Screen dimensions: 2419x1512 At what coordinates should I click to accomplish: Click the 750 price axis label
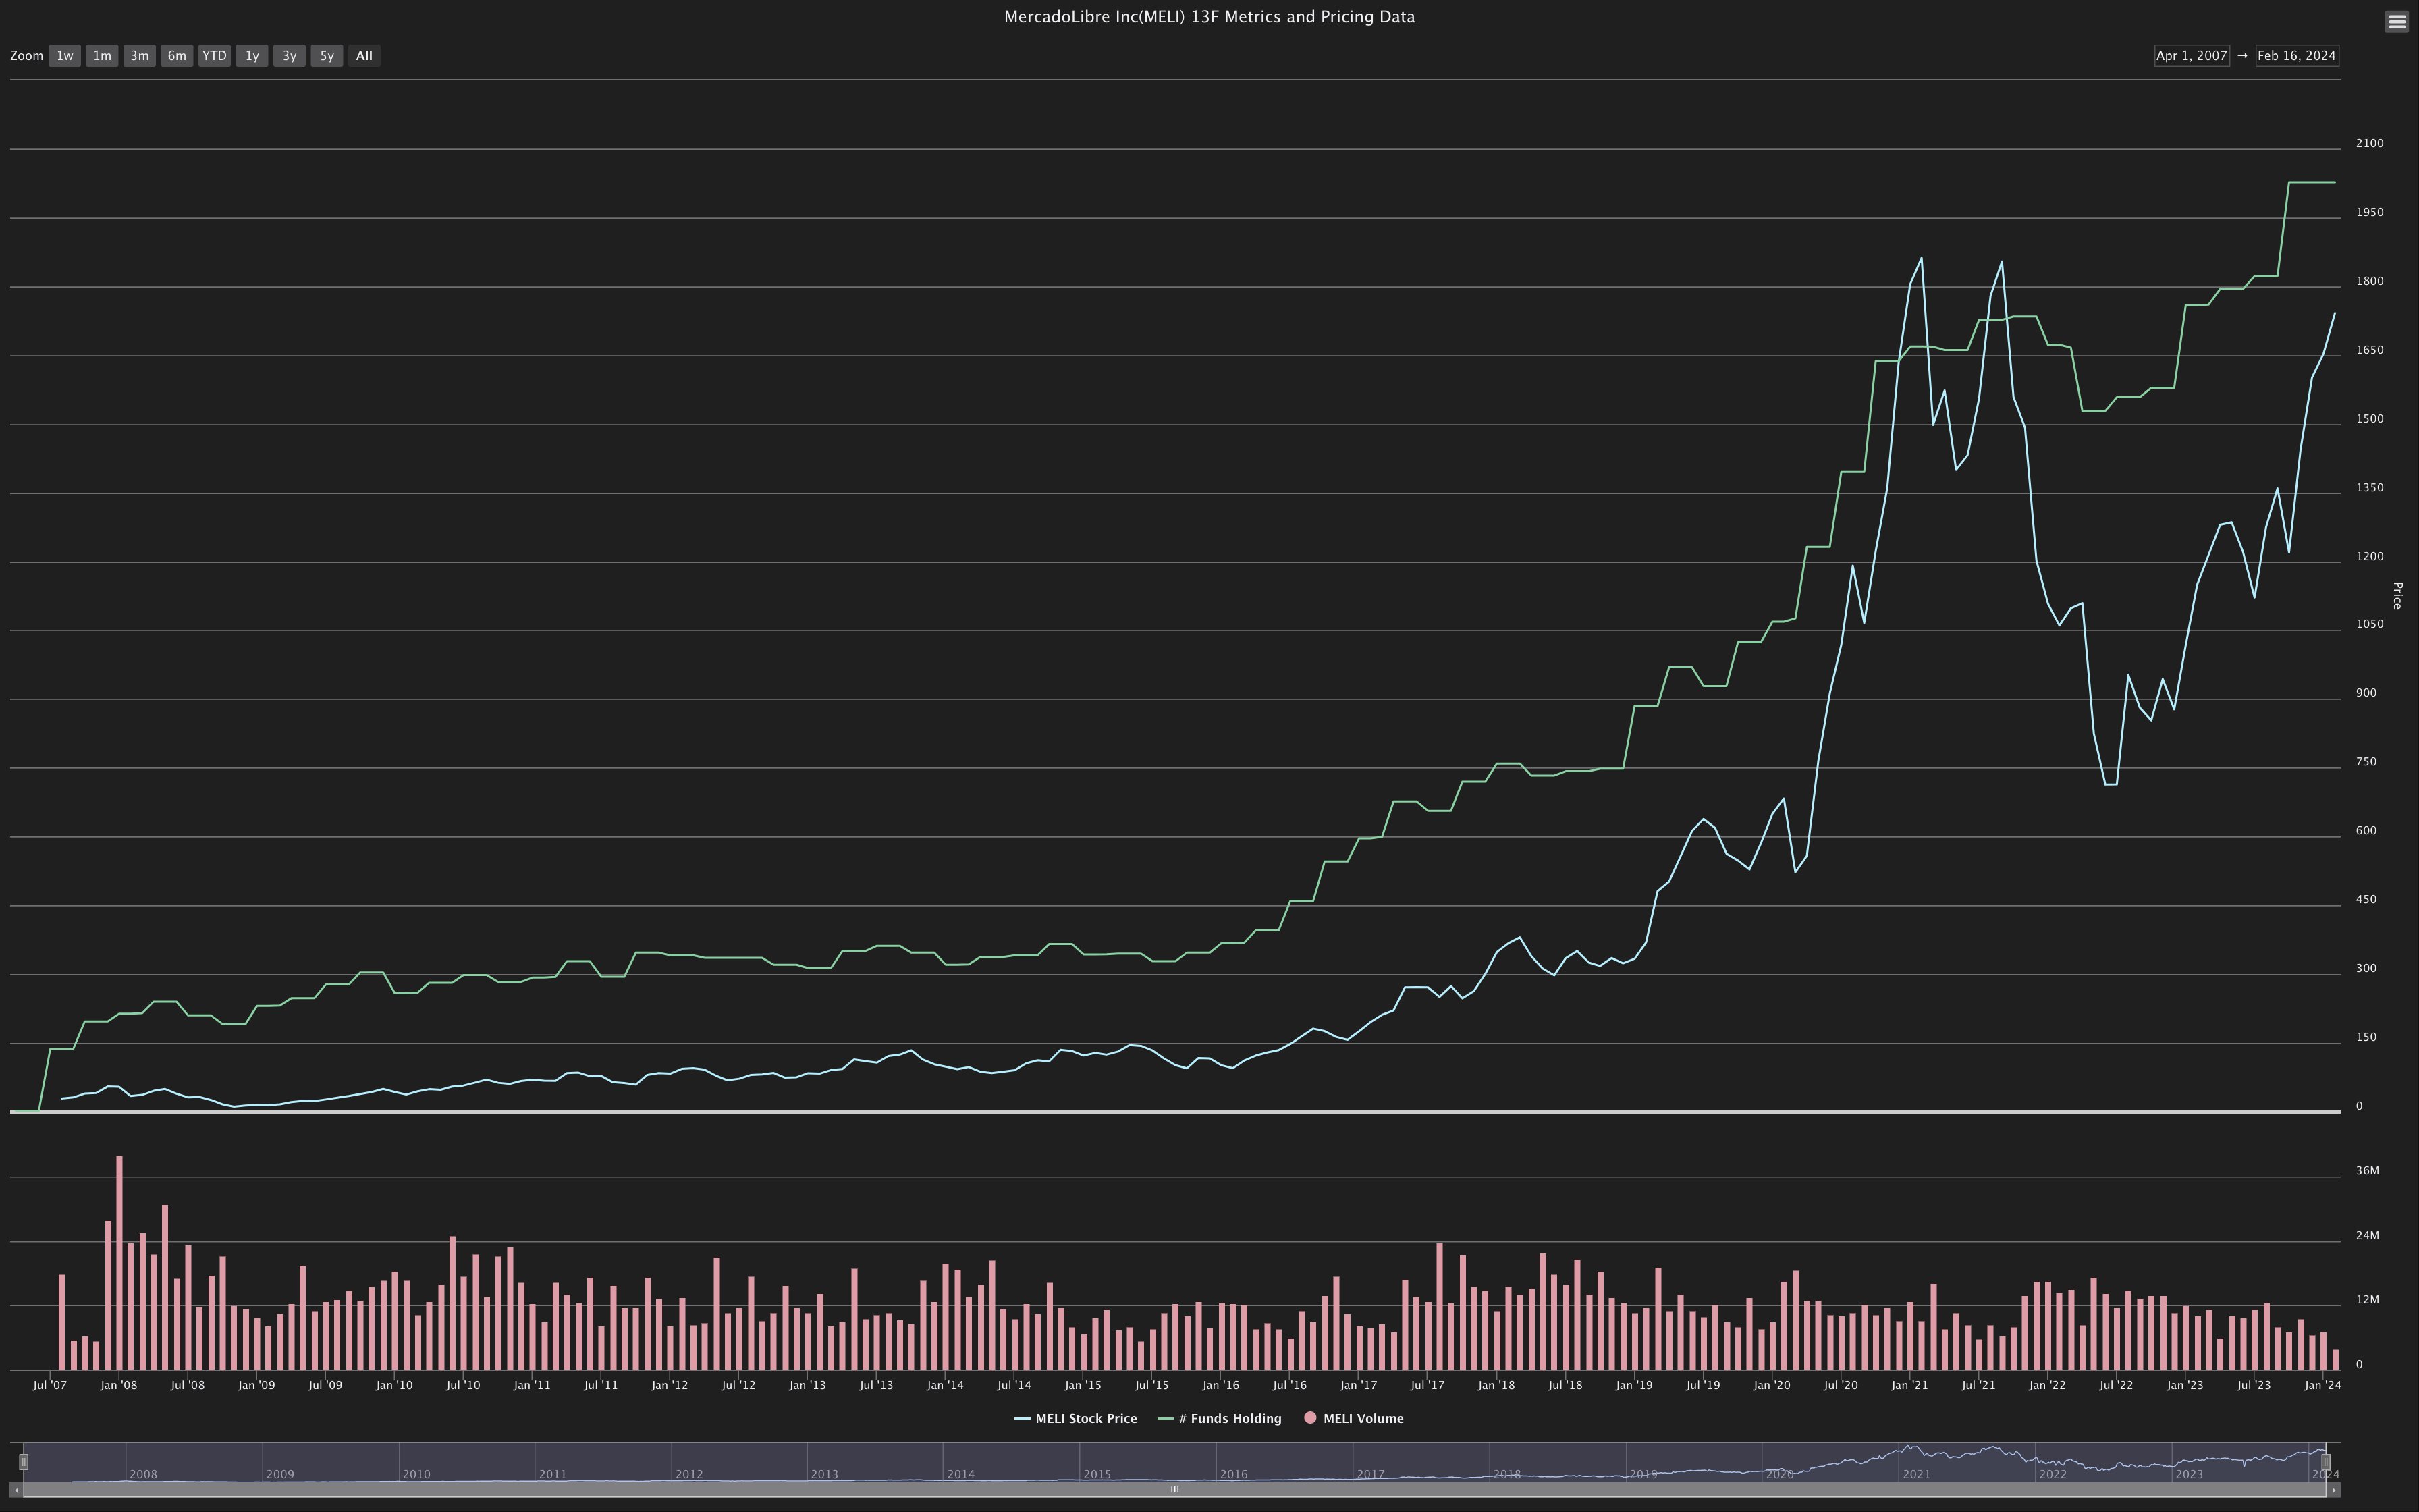[2366, 762]
